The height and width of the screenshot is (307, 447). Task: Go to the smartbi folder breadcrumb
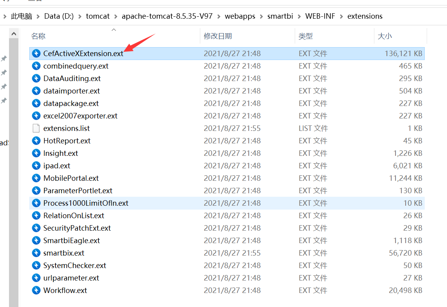[x=280, y=16]
